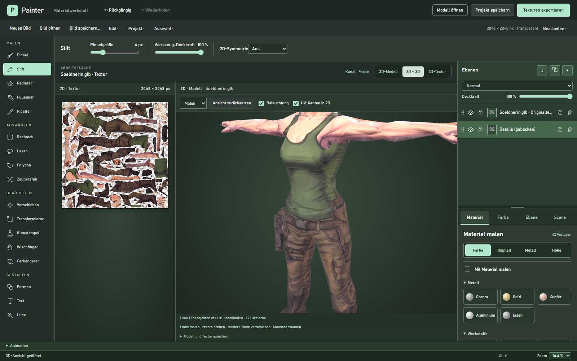This screenshot has height=361, width=577.
Task: Open the Formen shapes tool
Action: coord(27,287)
